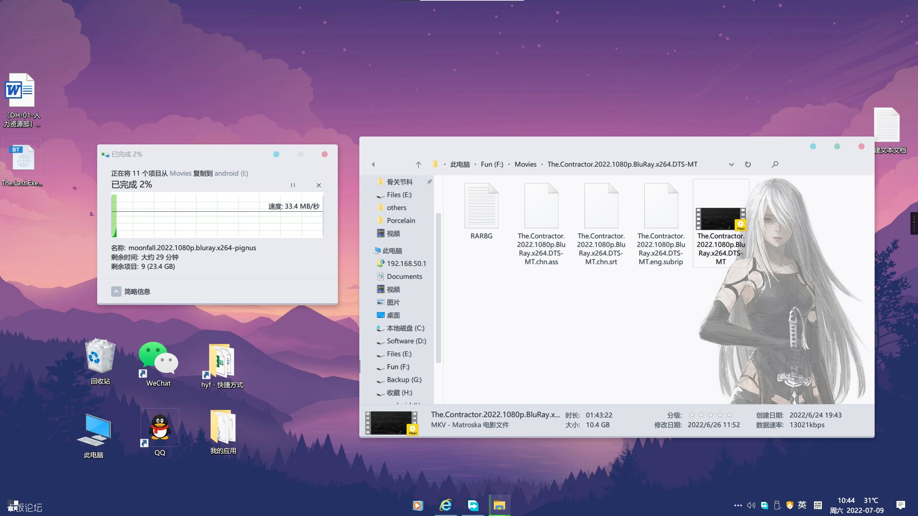Open the android (I:) destination link
The image size is (918, 516).
pyautogui.click(x=231, y=173)
